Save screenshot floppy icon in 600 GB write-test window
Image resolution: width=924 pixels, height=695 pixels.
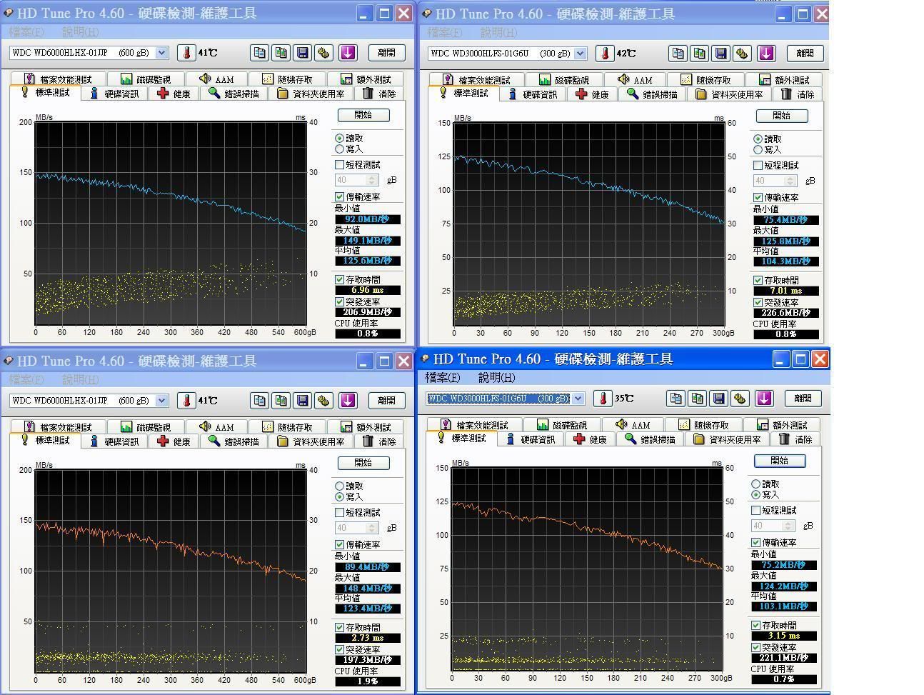303,400
